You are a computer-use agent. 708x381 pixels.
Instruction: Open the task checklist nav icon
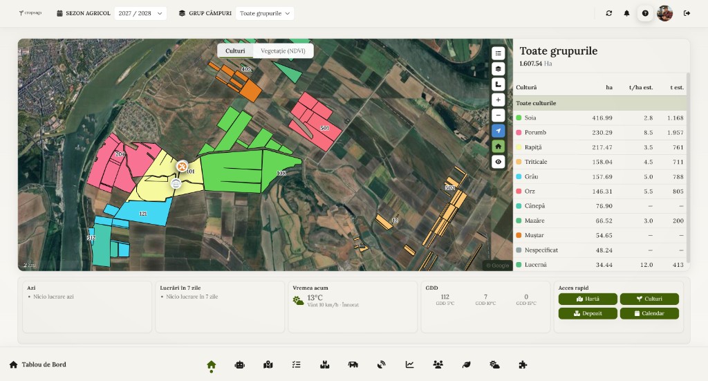pos(296,364)
